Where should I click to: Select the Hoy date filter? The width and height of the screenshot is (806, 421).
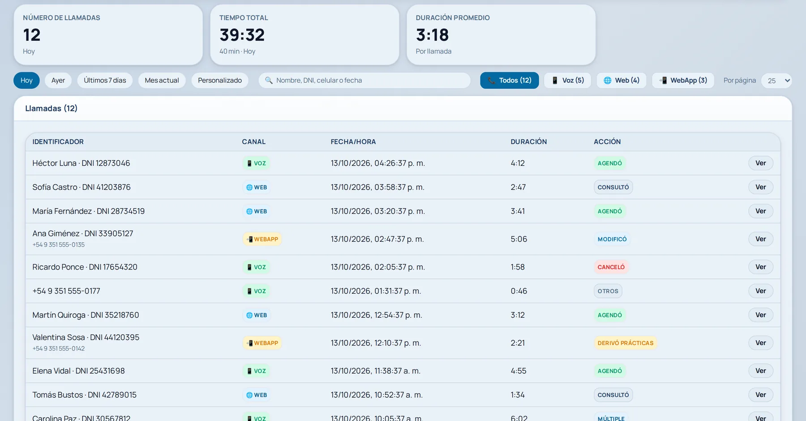[x=26, y=80]
